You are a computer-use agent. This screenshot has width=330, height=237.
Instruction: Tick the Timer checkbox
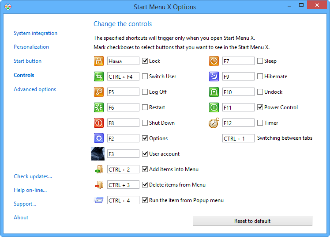[260, 123]
